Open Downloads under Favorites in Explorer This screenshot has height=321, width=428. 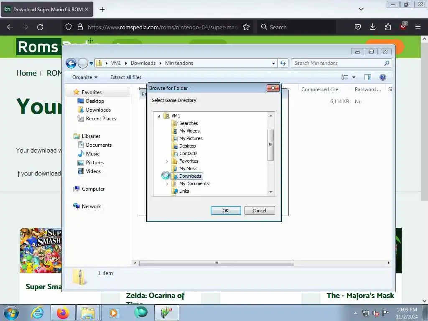(x=98, y=110)
